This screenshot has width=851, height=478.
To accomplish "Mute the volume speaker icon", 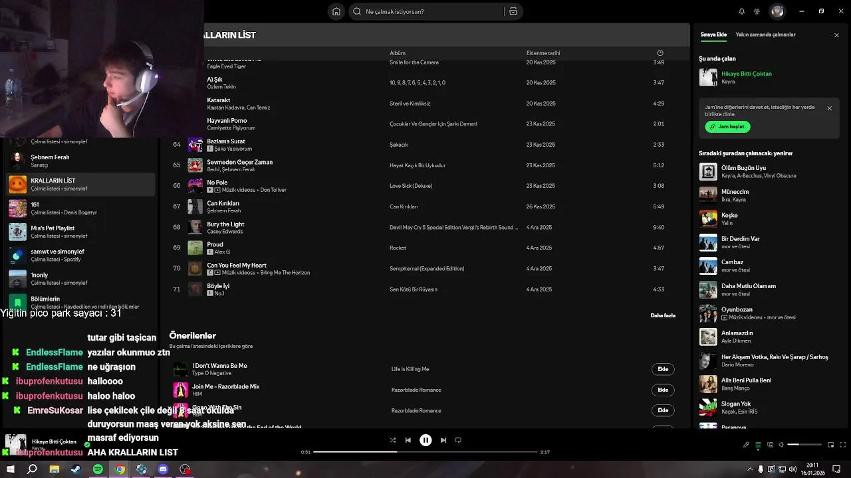I will pyautogui.click(x=781, y=445).
